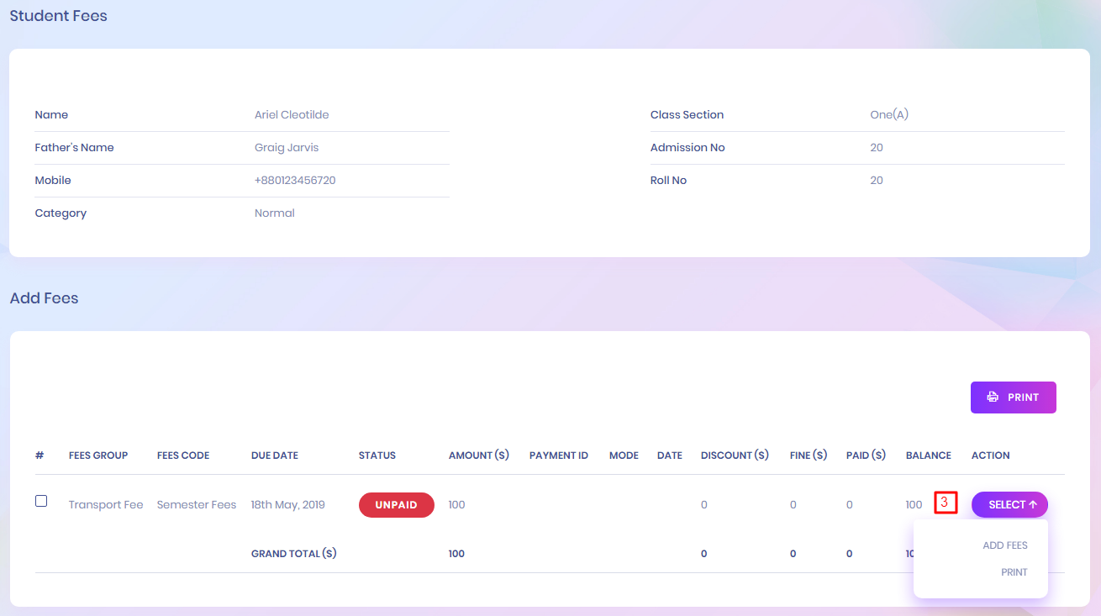This screenshot has height=616, width=1101.
Task: Click the printer icon on the purple PRINT button
Action: tap(993, 398)
